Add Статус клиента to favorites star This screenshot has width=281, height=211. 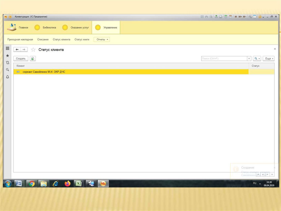33,50
